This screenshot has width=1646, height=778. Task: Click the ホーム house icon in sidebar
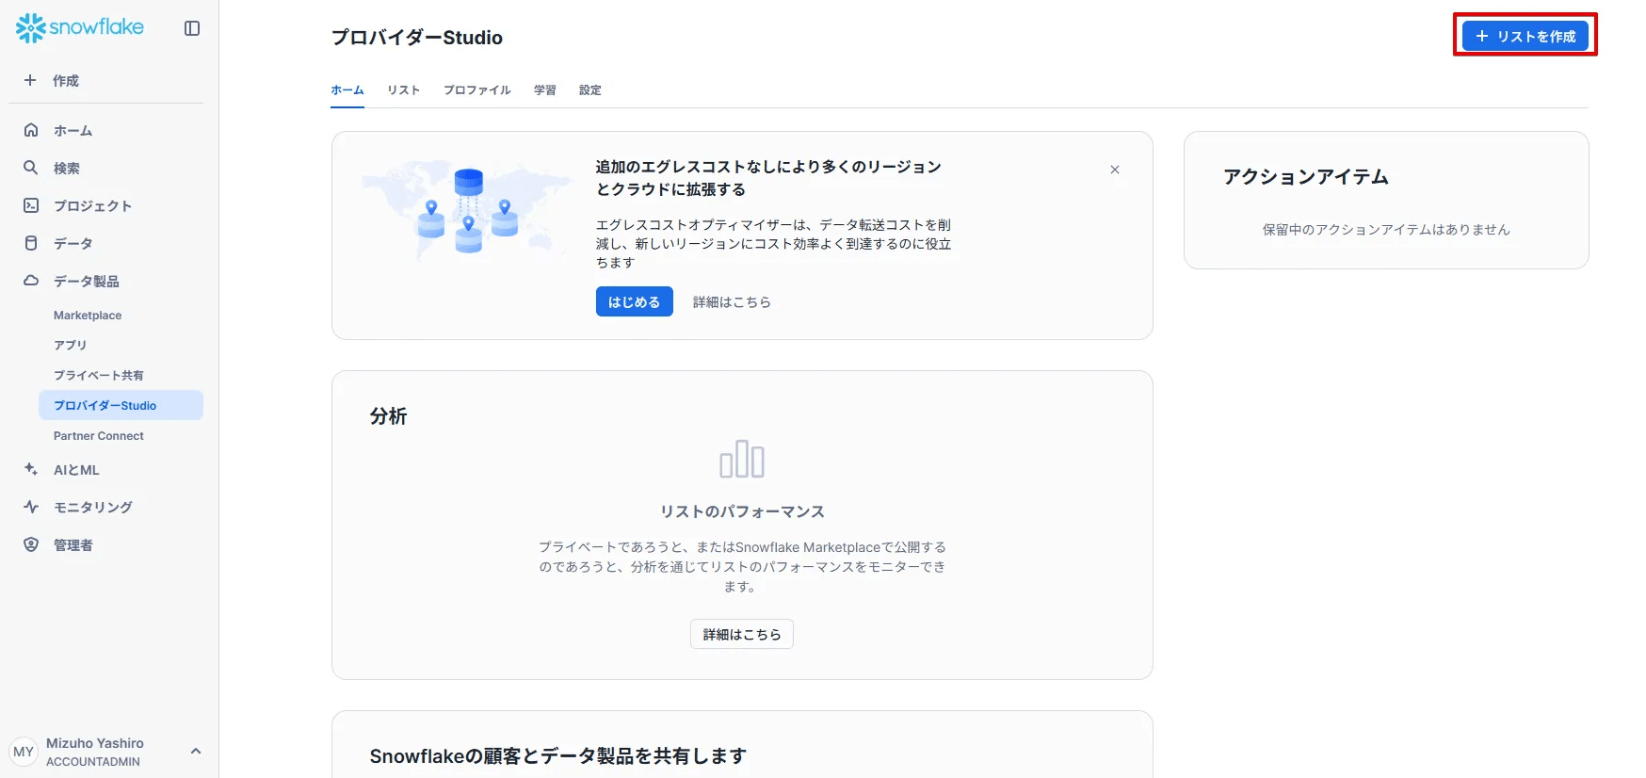pyautogui.click(x=31, y=130)
